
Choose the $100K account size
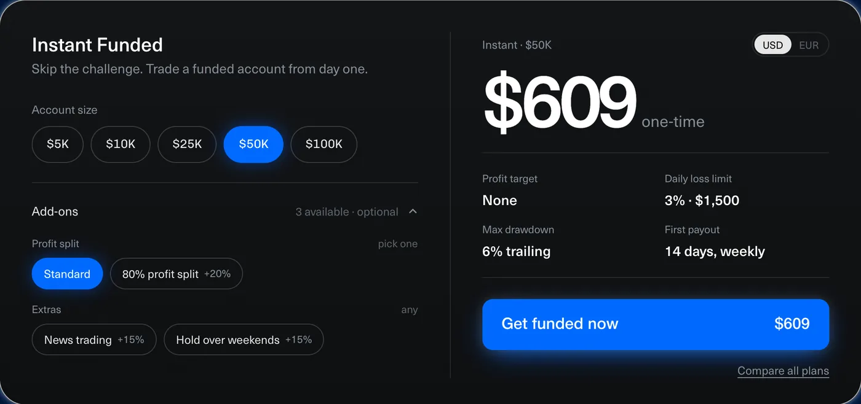tap(324, 144)
